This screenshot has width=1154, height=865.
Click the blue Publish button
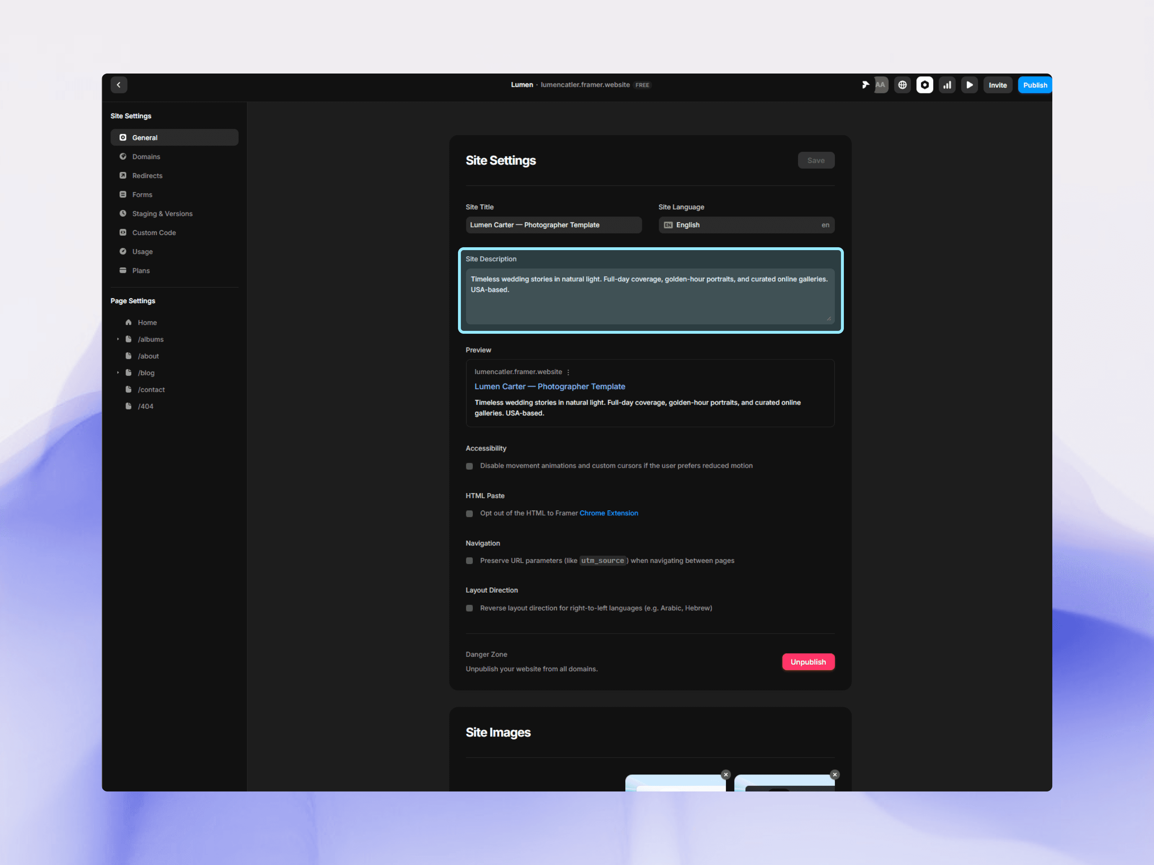coord(1035,85)
